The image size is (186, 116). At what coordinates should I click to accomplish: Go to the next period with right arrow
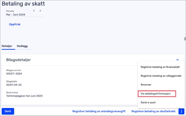(40, 11)
